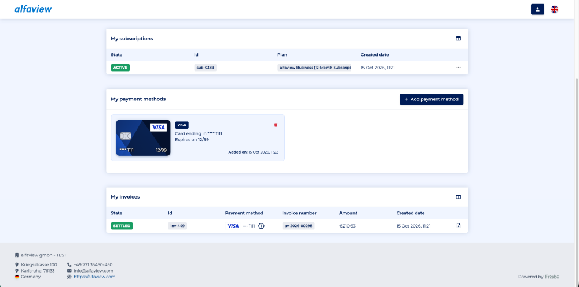
Task: Click Card ending in **** 1111 text
Action: tap(199, 133)
